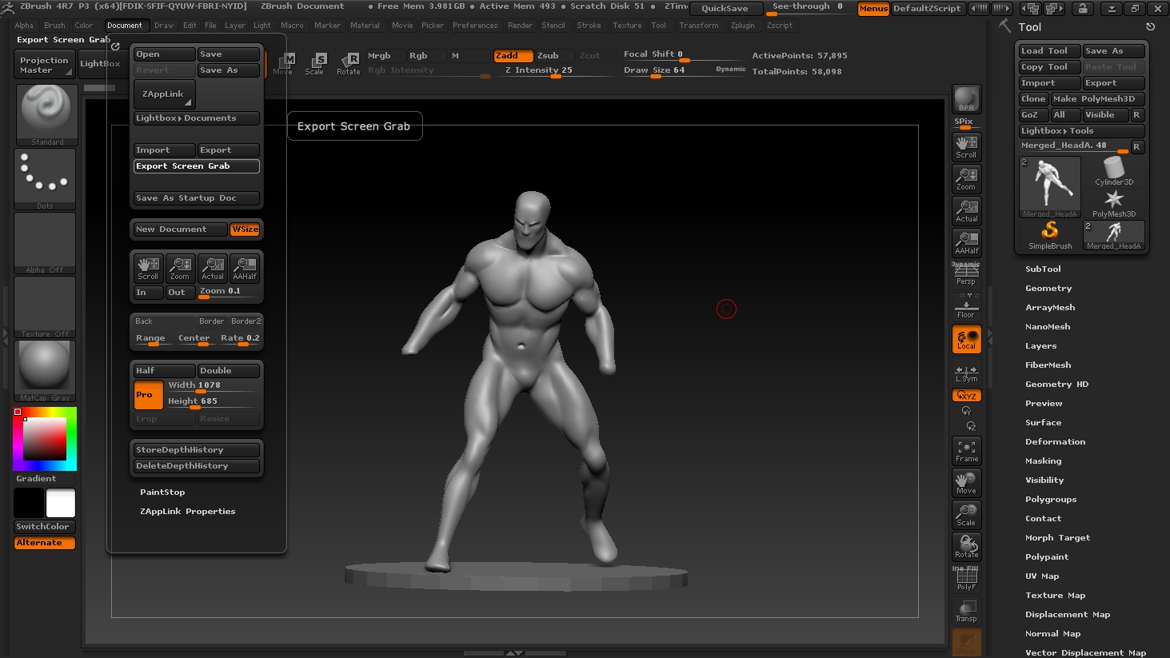Toggle the Zsub button
Viewport: 1170px width, 658px height.
(x=554, y=55)
